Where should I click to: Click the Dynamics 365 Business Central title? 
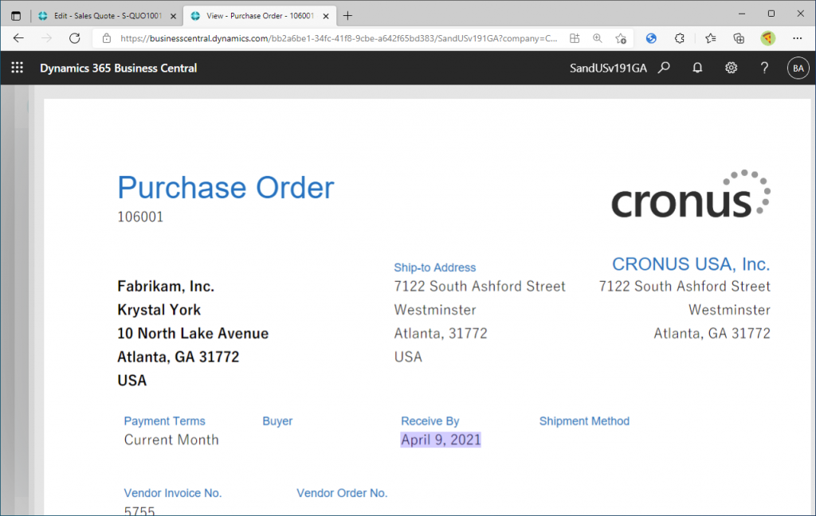point(119,68)
